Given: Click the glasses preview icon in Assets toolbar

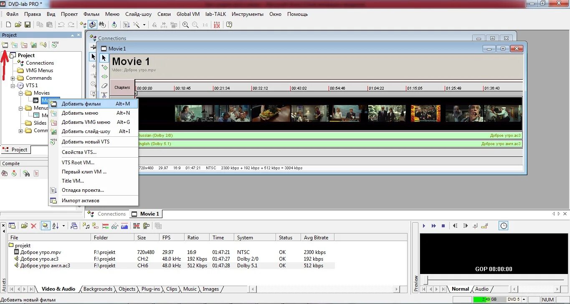Looking at the screenshot, I should (115, 226).
